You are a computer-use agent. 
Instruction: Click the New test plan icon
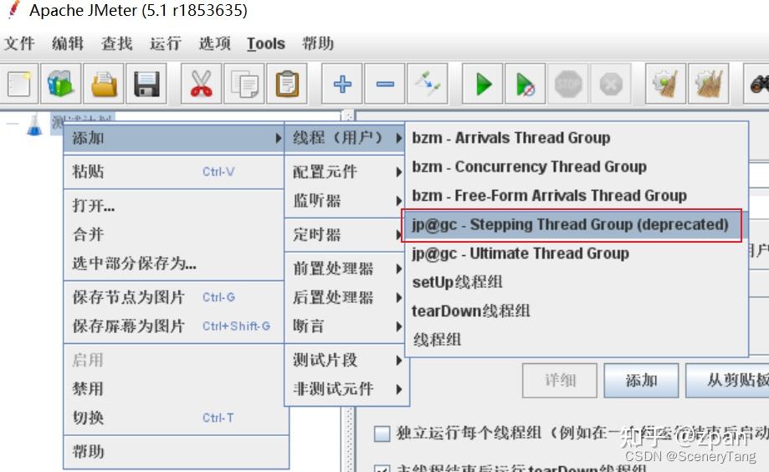tap(19, 84)
